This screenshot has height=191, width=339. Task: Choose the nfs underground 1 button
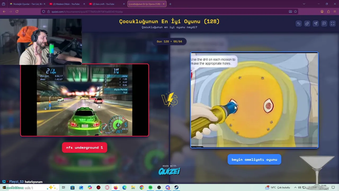tap(84, 147)
